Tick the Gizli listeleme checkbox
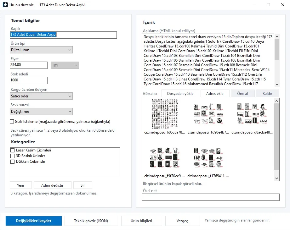Image resolution: width=290 pixels, height=230 pixels. [x=12, y=122]
